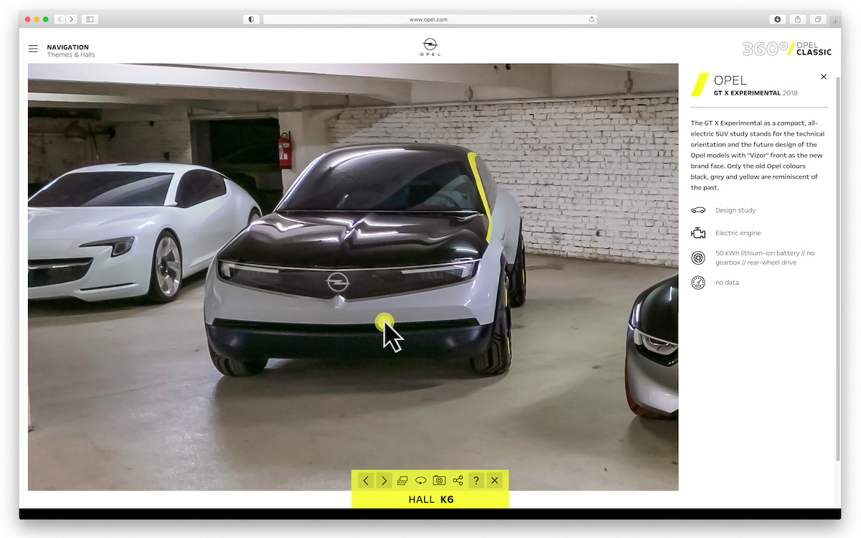
Task: Open the hamburger navigation menu
Action: tap(33, 49)
